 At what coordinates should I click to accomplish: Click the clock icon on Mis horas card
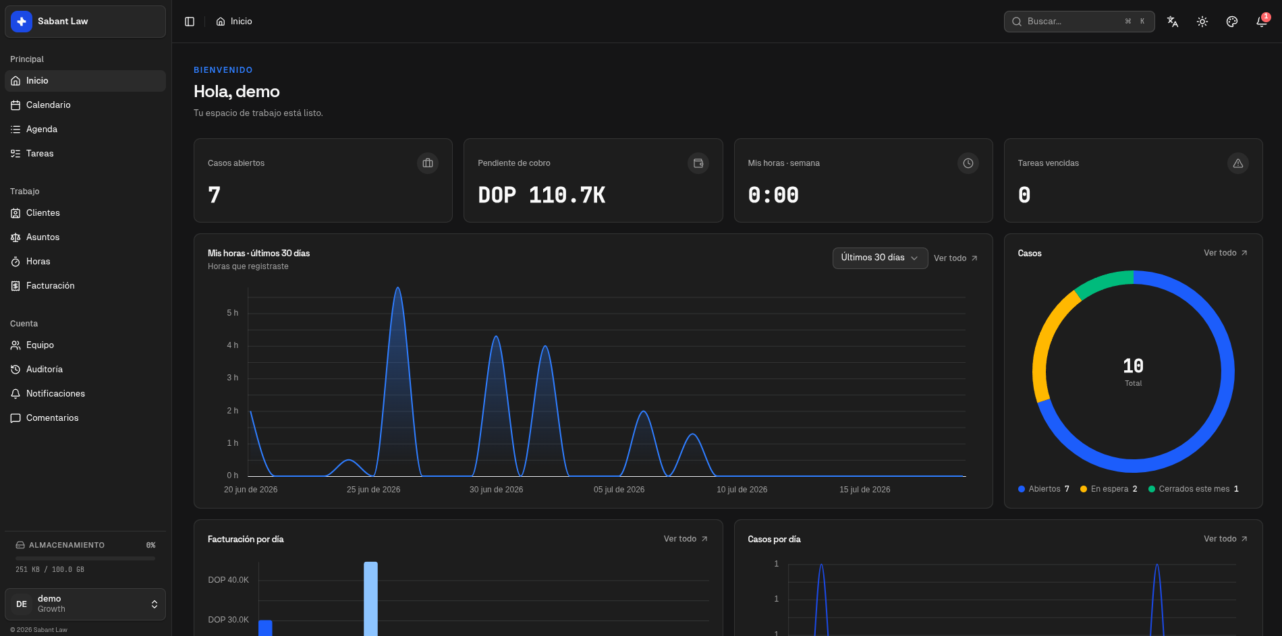tap(968, 163)
